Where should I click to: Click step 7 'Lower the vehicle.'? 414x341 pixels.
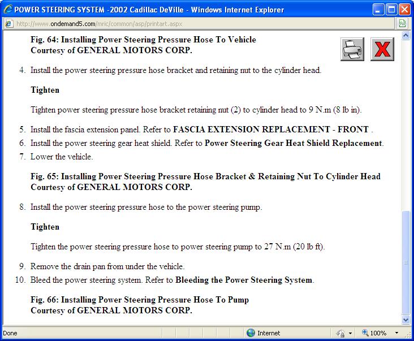62,157
